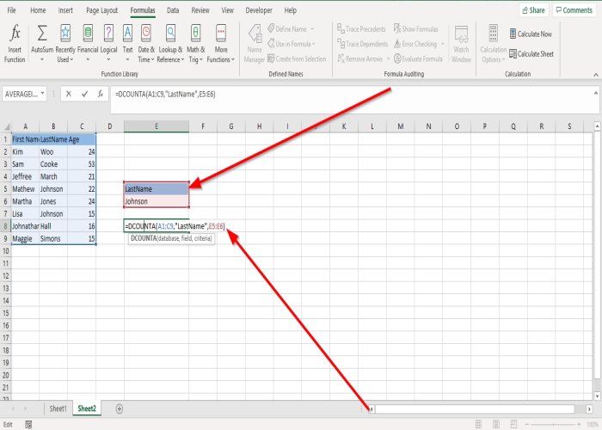Screen dimensions: 602x430
Task: Switch to Page Layout view in status bar
Action: [x=496, y=424]
